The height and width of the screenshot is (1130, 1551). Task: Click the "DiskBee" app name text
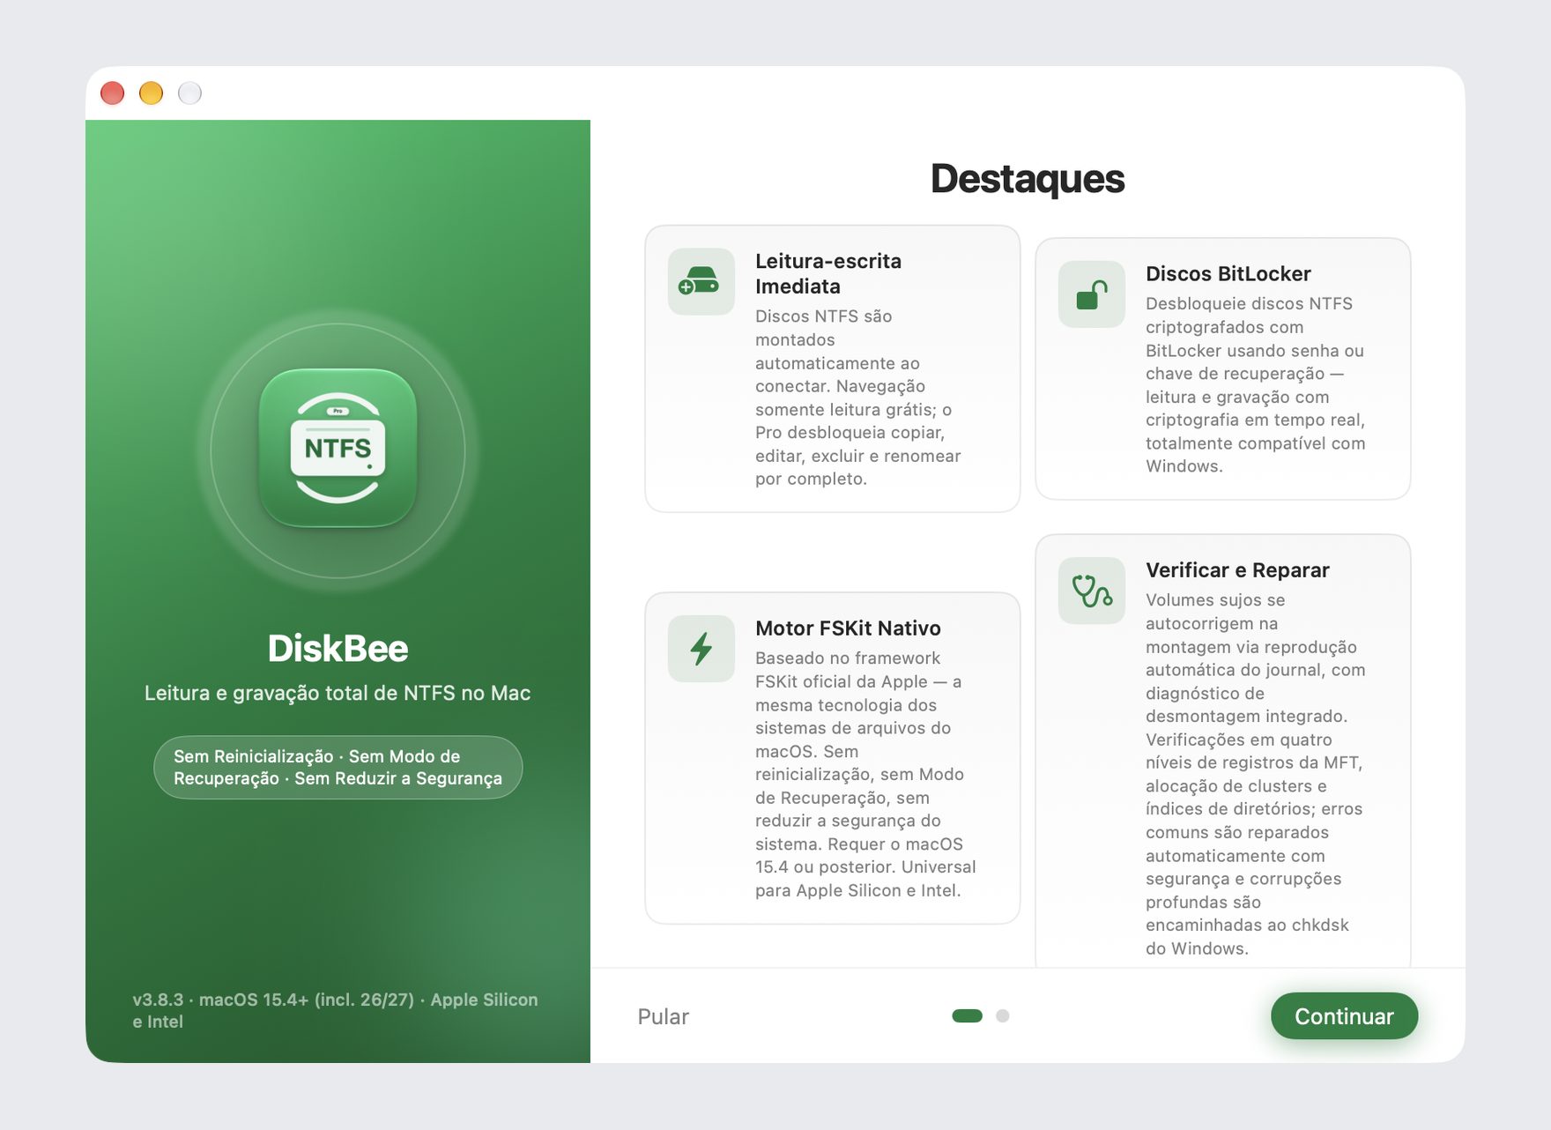pyautogui.click(x=338, y=649)
